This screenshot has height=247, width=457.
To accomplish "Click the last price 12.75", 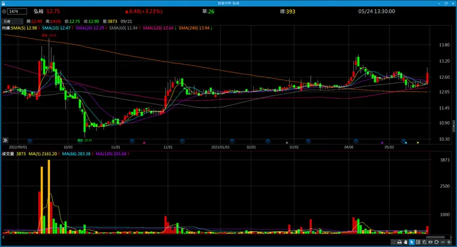I will pyautogui.click(x=53, y=11).
